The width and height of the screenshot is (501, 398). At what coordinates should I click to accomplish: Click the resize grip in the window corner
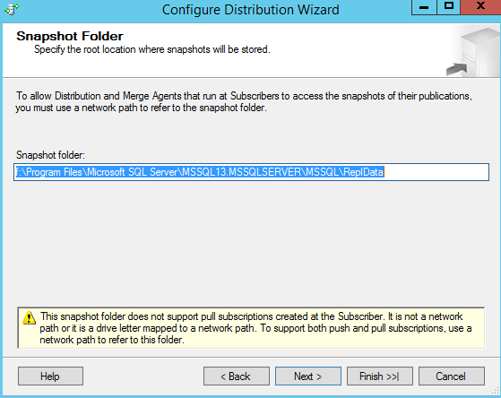496,391
